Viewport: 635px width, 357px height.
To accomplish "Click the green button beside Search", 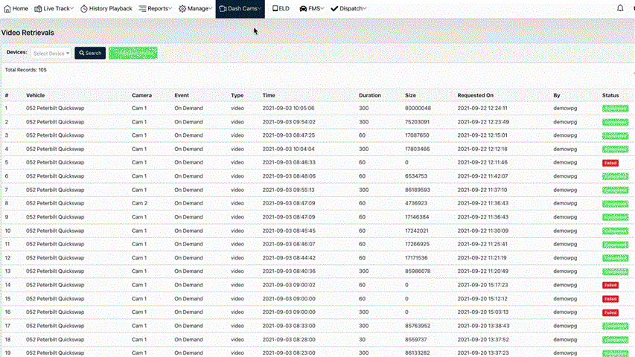I will point(133,53).
